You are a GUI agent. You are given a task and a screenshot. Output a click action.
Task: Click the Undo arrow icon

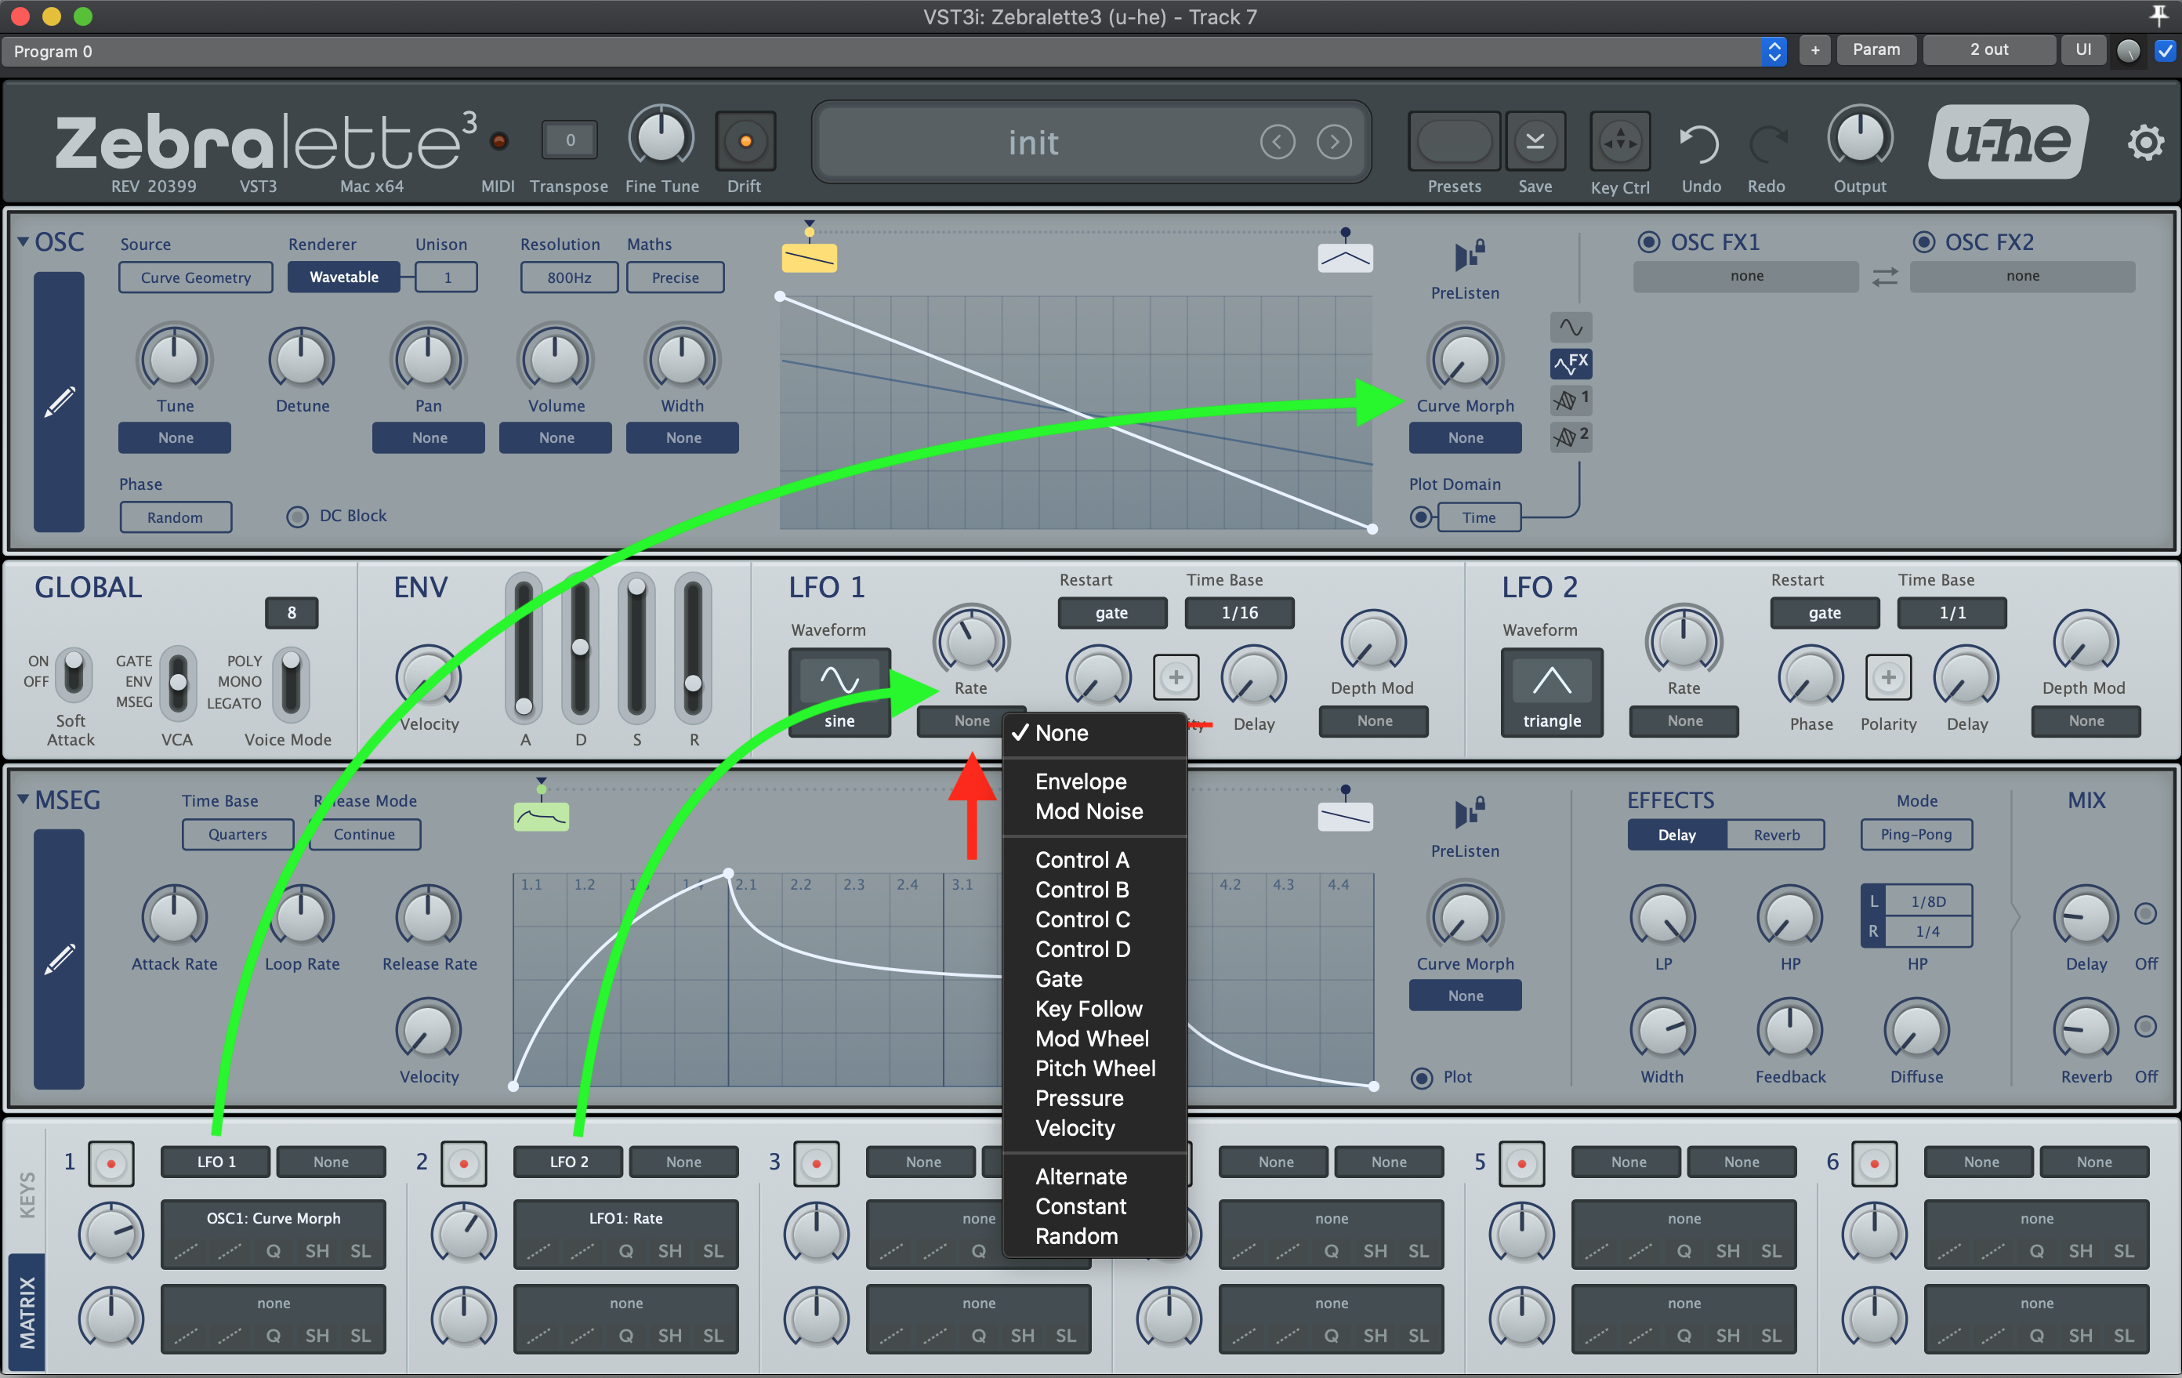[x=1699, y=143]
